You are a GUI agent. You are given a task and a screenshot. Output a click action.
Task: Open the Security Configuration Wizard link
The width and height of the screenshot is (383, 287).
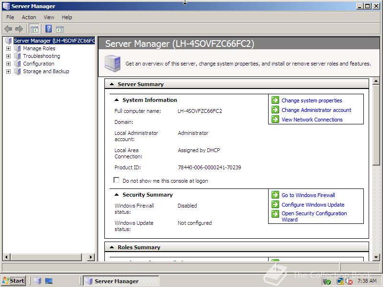coord(314,217)
